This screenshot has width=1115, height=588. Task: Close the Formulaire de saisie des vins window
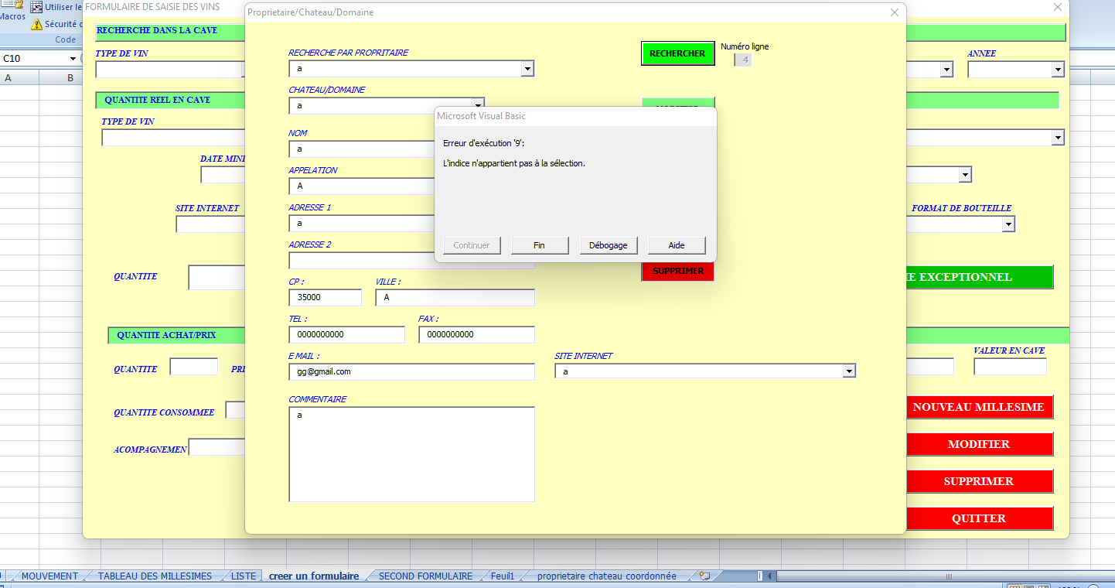(1058, 7)
